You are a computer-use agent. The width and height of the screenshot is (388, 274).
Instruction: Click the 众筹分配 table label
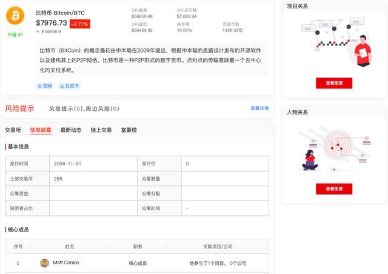coord(151,193)
